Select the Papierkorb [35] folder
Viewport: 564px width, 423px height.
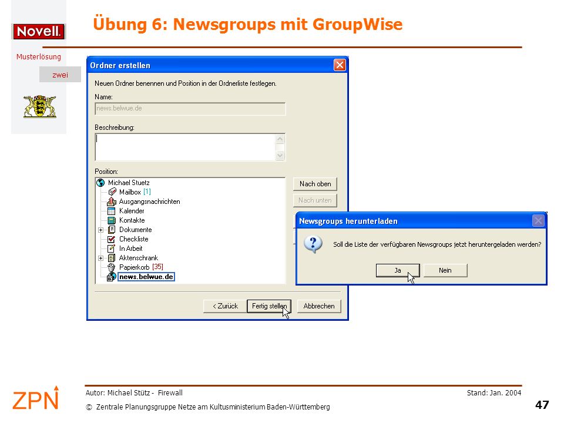click(x=141, y=267)
